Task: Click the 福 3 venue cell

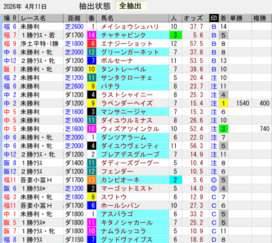Action: click(10, 197)
